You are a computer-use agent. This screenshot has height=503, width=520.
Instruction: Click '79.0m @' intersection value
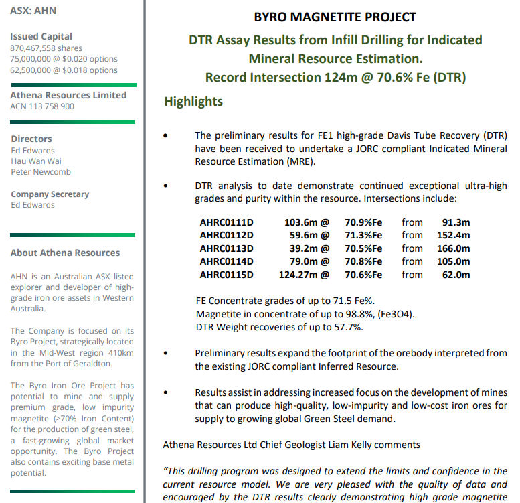click(309, 261)
